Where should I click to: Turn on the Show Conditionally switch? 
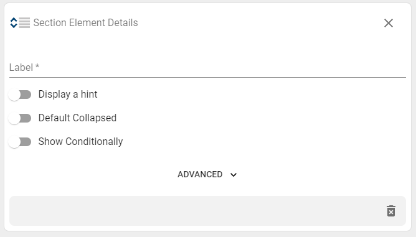tap(20, 142)
